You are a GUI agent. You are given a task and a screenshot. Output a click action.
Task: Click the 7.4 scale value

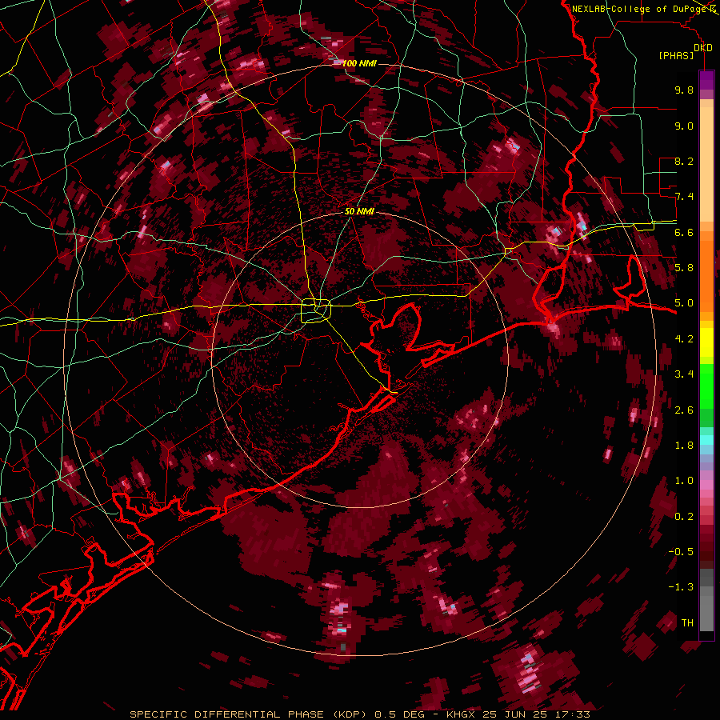684,197
